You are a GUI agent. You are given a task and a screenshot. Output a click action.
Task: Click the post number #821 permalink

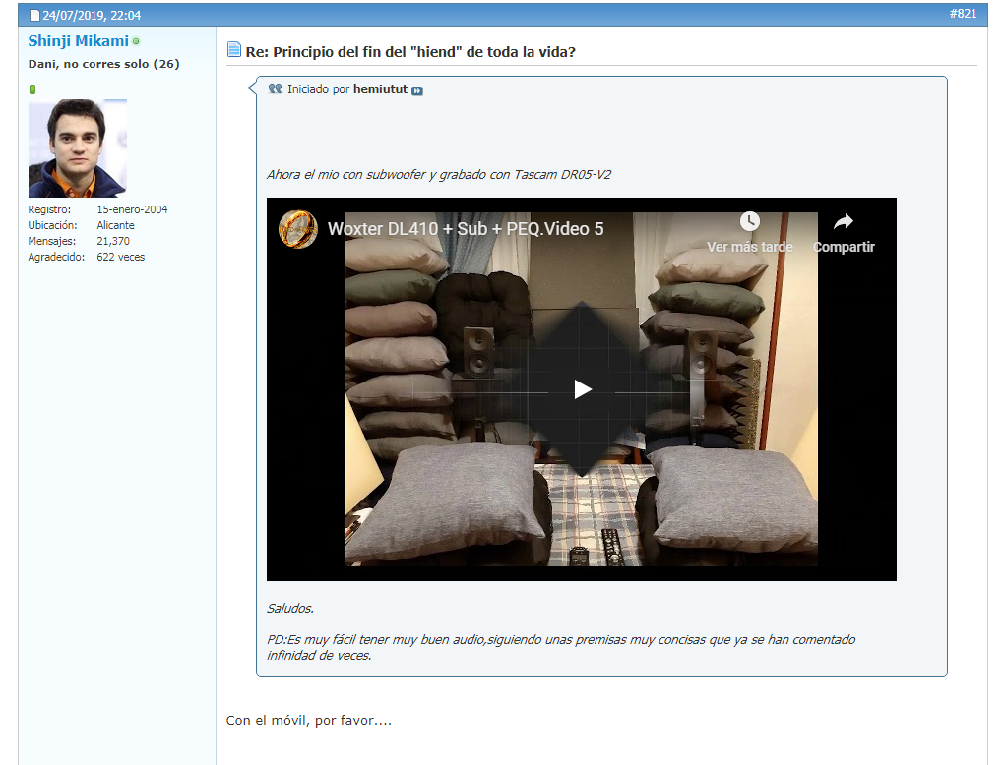tap(963, 14)
